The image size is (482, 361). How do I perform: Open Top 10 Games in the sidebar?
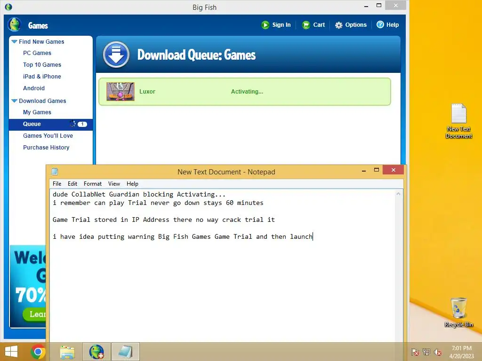coord(42,65)
